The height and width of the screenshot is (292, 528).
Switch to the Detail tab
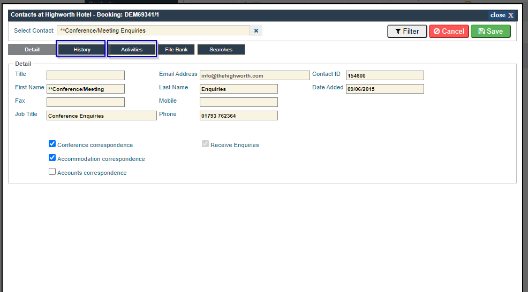(x=32, y=49)
